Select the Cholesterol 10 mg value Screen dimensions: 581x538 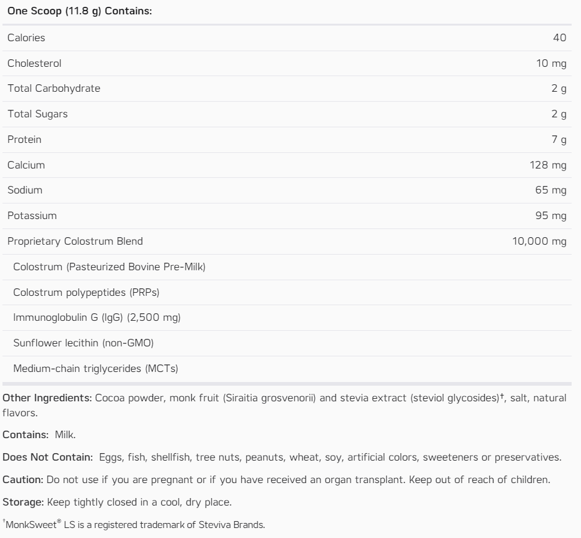click(x=551, y=63)
